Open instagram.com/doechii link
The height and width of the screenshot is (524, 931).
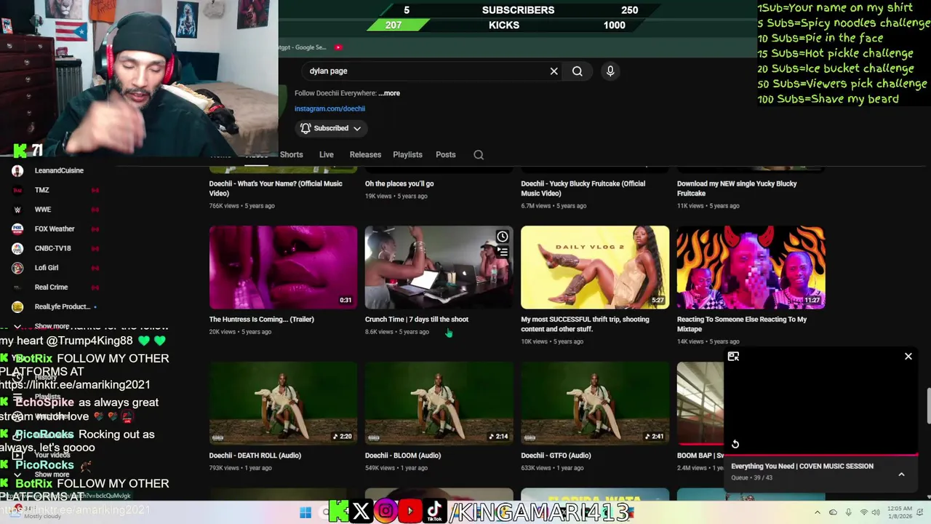point(329,108)
